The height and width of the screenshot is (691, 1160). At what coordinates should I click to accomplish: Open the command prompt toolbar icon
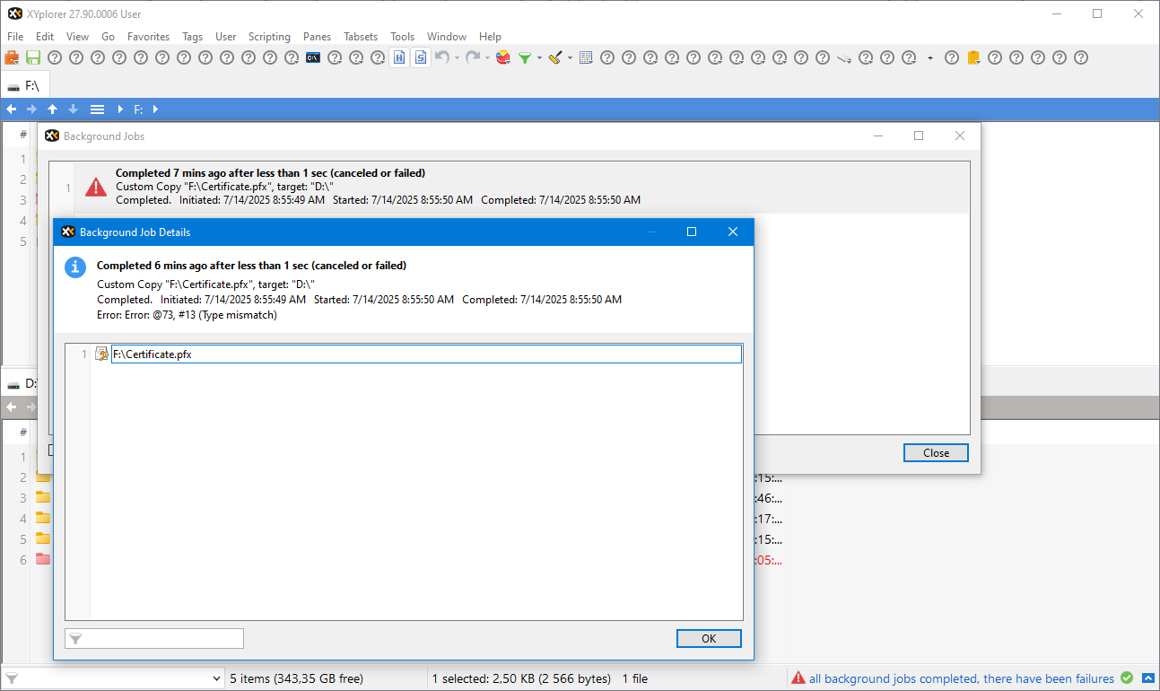(313, 57)
